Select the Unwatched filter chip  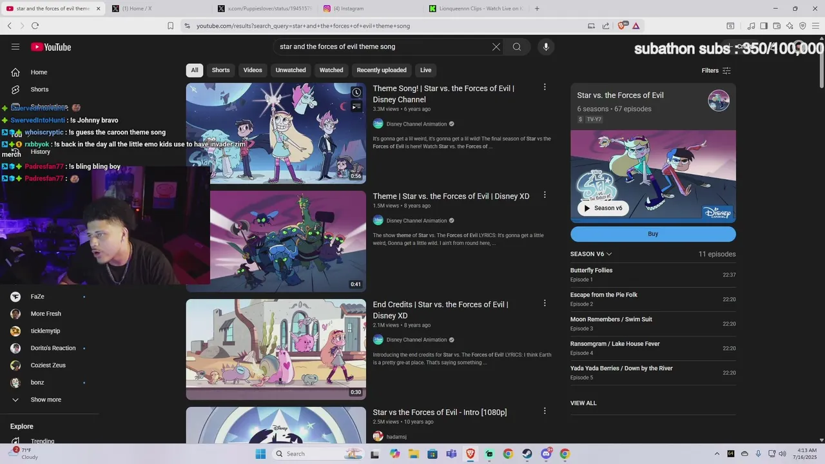[291, 70]
